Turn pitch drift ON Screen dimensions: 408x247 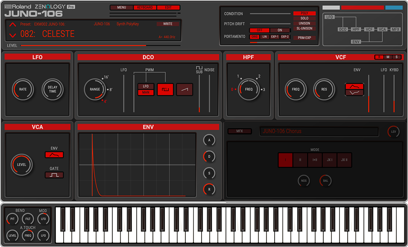(280, 30)
